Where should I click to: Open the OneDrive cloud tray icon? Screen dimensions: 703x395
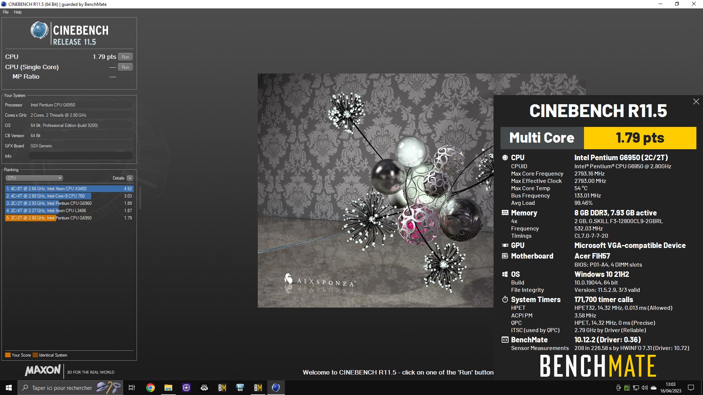pos(654,388)
